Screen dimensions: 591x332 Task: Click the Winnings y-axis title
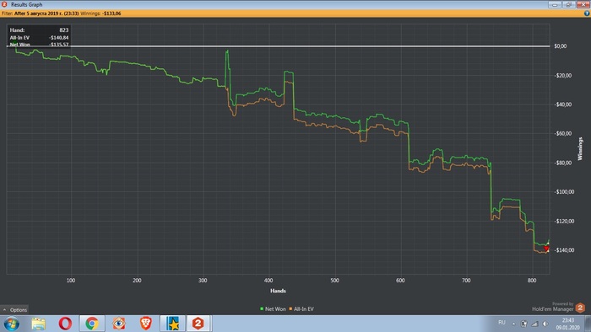tap(580, 149)
